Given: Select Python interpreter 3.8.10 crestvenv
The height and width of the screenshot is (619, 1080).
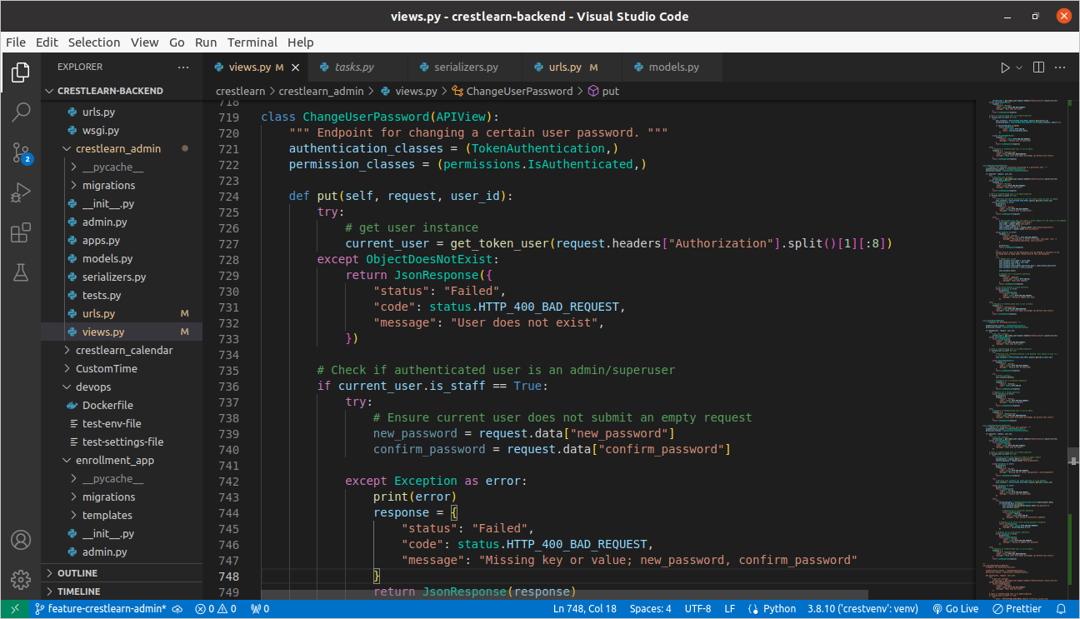Looking at the screenshot, I should (x=862, y=609).
